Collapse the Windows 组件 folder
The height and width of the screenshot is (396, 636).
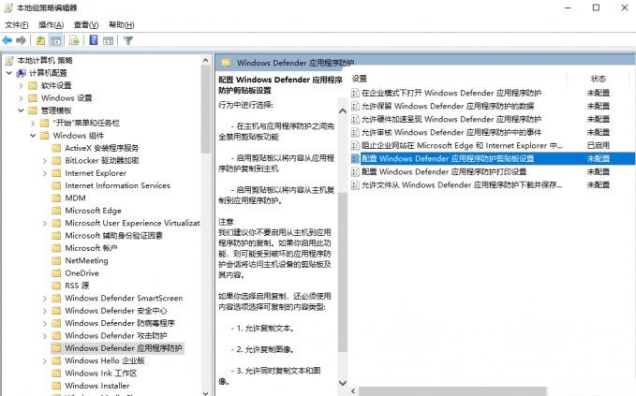(x=33, y=136)
